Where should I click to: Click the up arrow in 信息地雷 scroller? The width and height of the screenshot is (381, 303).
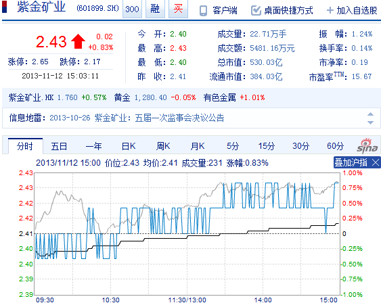pyautogui.click(x=370, y=114)
